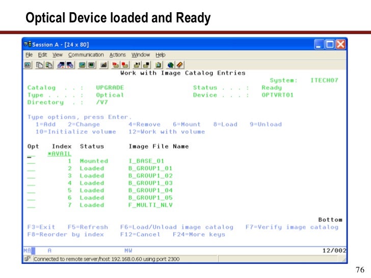Image resolution: width=371 pixels, height=278 pixels.
Task: Open the File menu
Action: point(29,55)
